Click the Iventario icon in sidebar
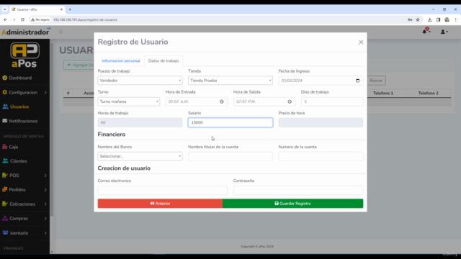Image resolution: width=461 pixels, height=259 pixels. point(5,232)
